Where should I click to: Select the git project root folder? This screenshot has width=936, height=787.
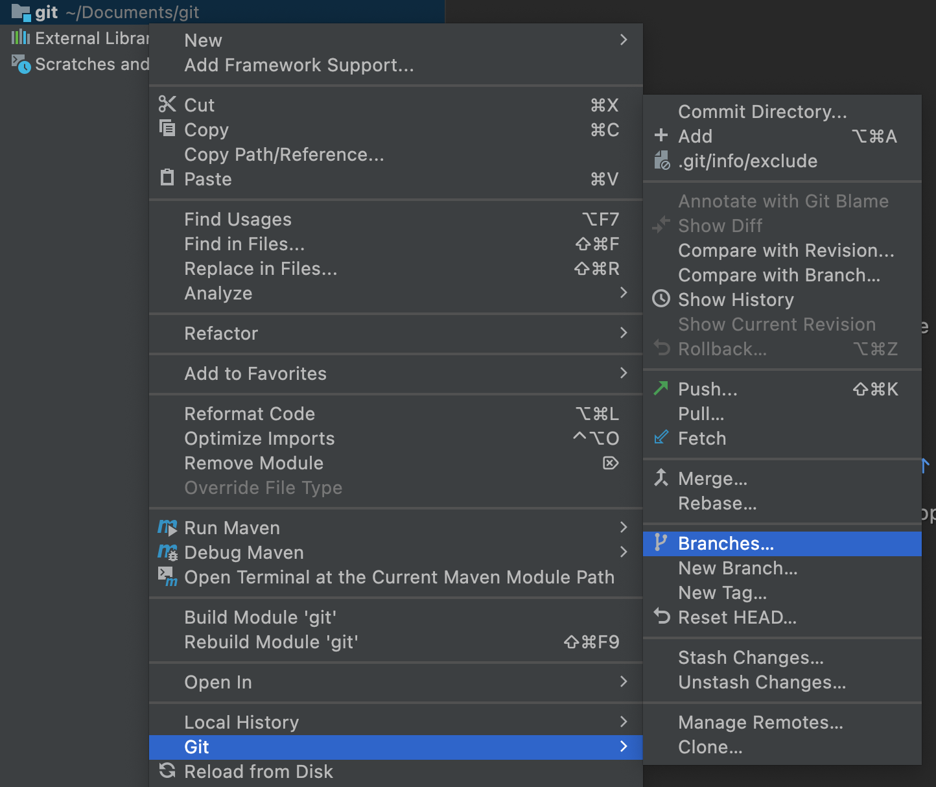pyautogui.click(x=47, y=12)
